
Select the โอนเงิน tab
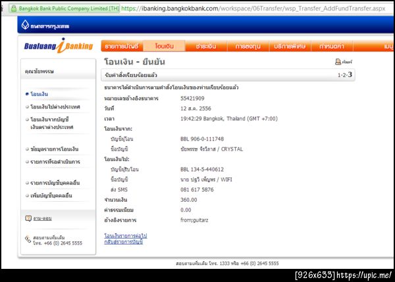click(x=164, y=46)
